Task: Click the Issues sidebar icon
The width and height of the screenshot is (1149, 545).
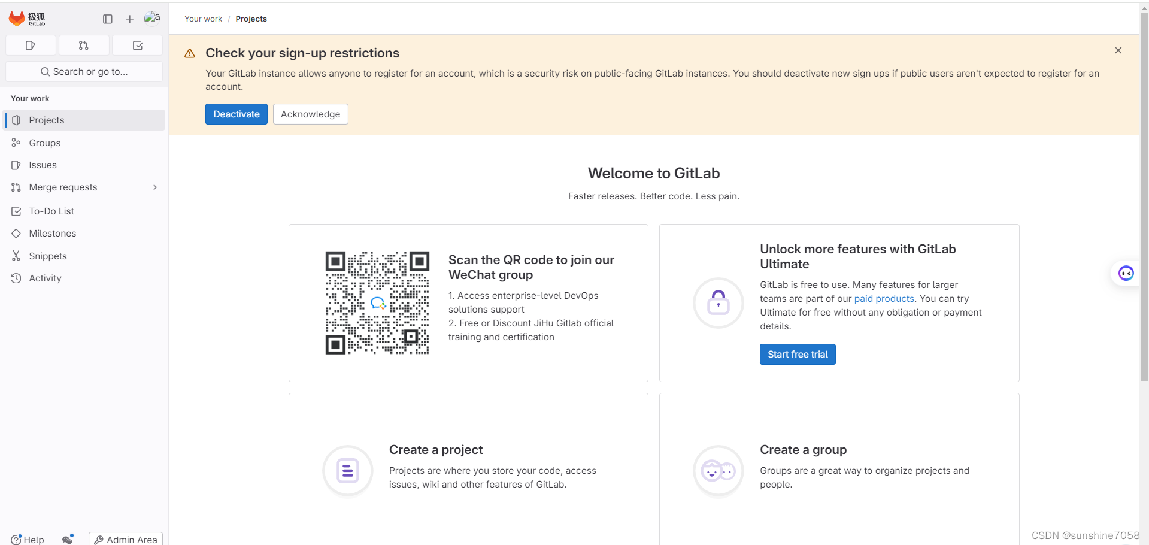Action: click(x=16, y=165)
